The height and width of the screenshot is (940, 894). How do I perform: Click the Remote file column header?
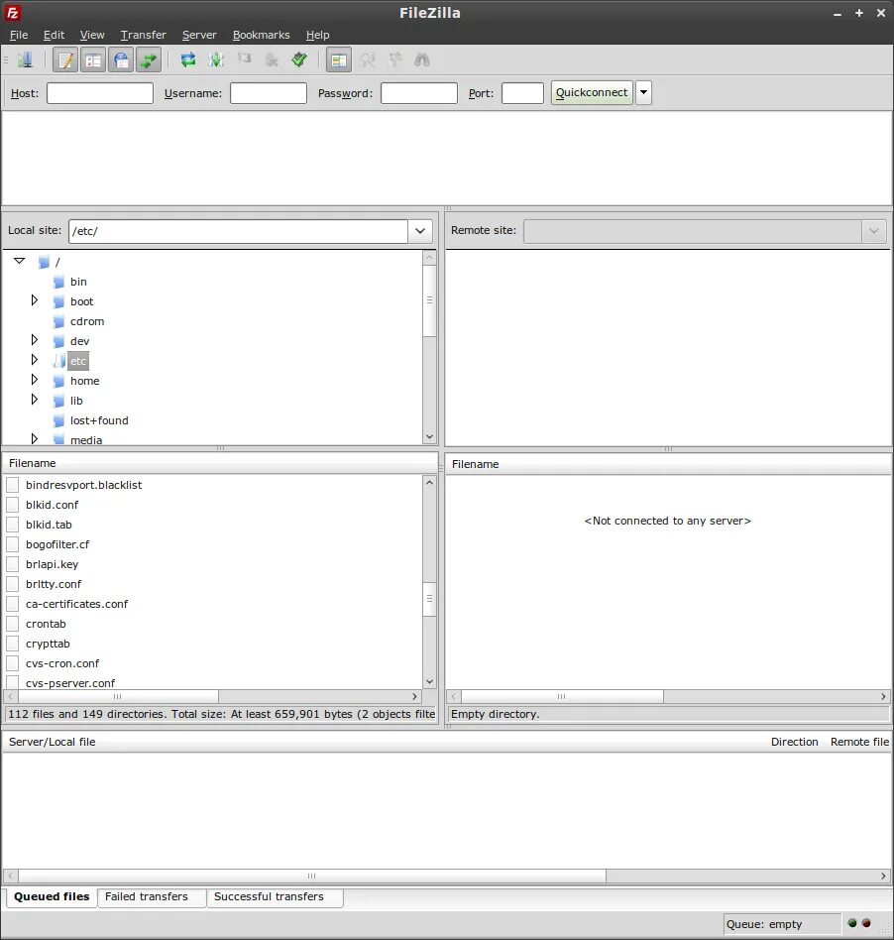859,742
